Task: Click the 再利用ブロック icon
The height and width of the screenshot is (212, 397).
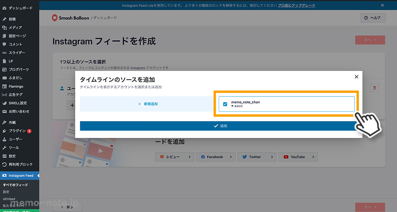Action: coord(4,164)
